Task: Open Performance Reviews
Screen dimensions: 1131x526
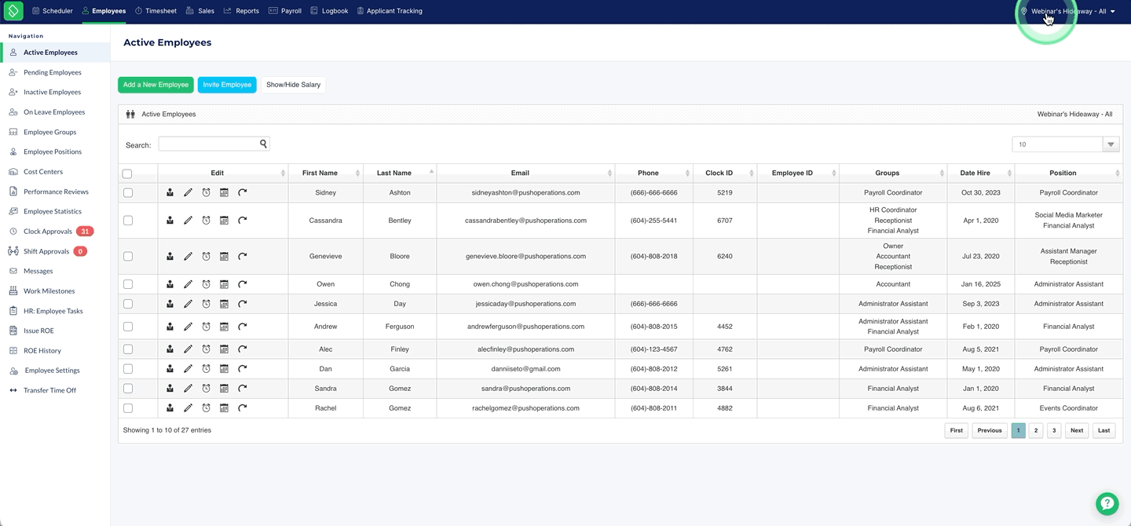Action: (55, 192)
